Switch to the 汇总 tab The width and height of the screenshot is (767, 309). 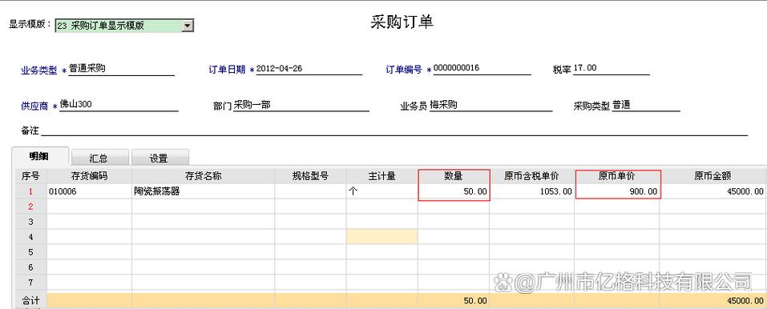tap(99, 158)
